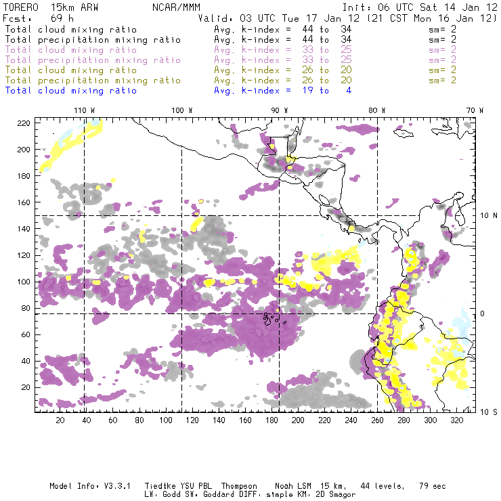
Task: Click the 'SW: Goddard' footer text
Action: (x=211, y=495)
